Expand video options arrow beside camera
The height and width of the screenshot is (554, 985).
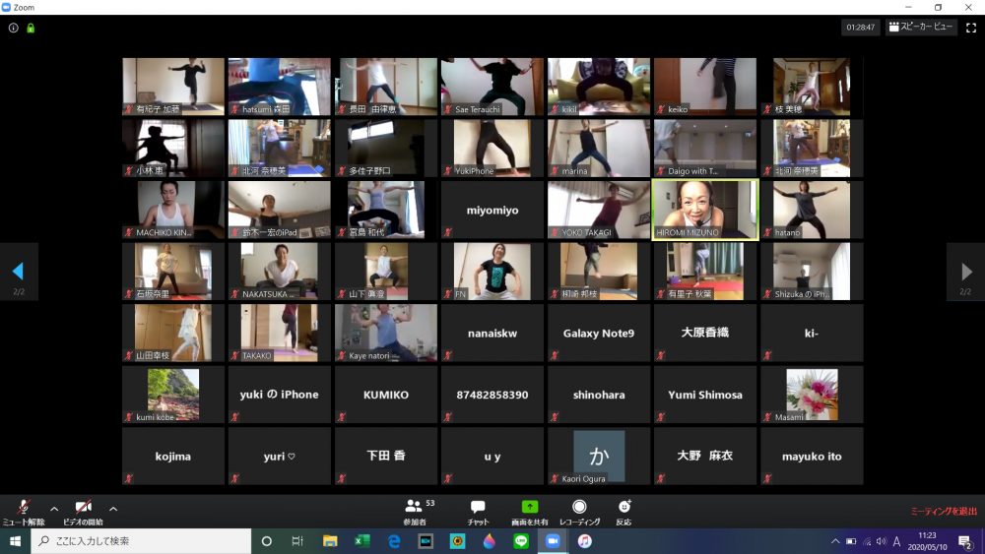coord(113,509)
